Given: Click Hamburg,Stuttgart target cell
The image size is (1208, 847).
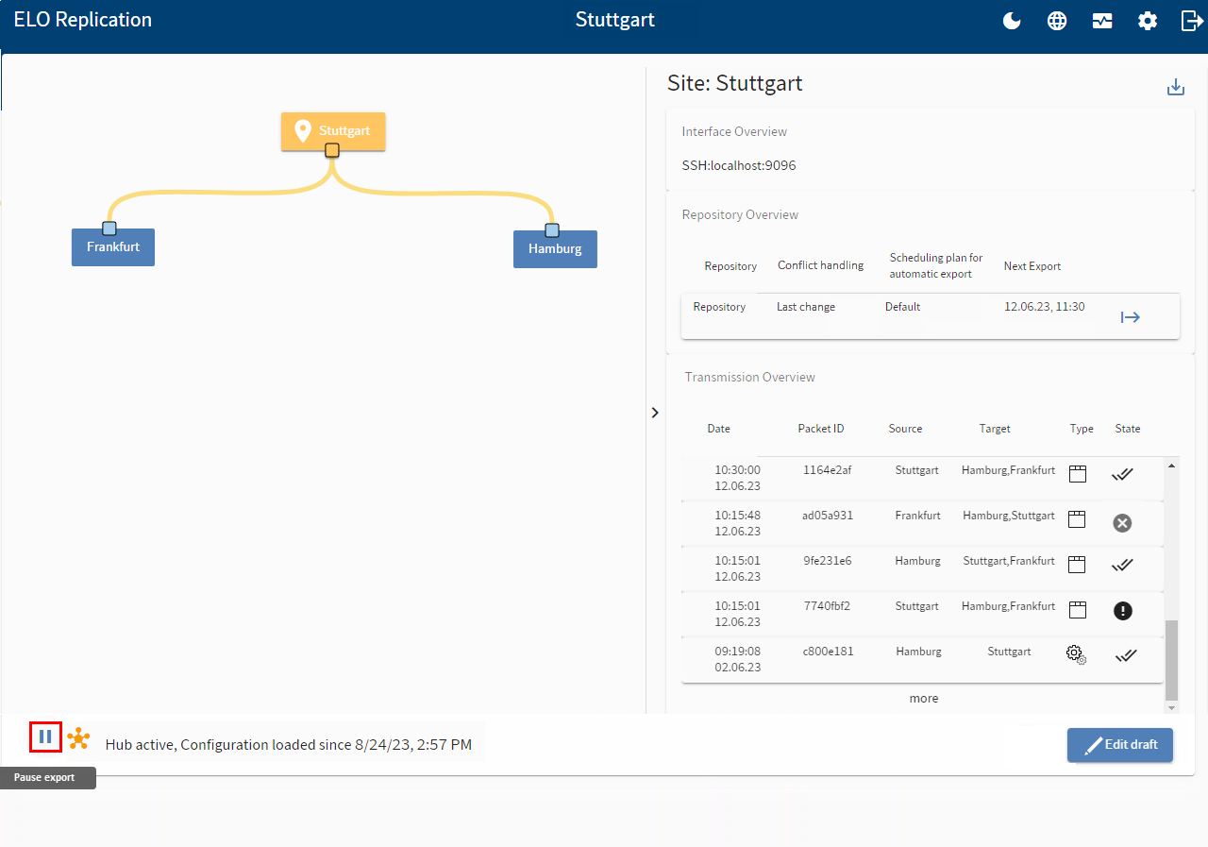Looking at the screenshot, I should coord(1009,516).
